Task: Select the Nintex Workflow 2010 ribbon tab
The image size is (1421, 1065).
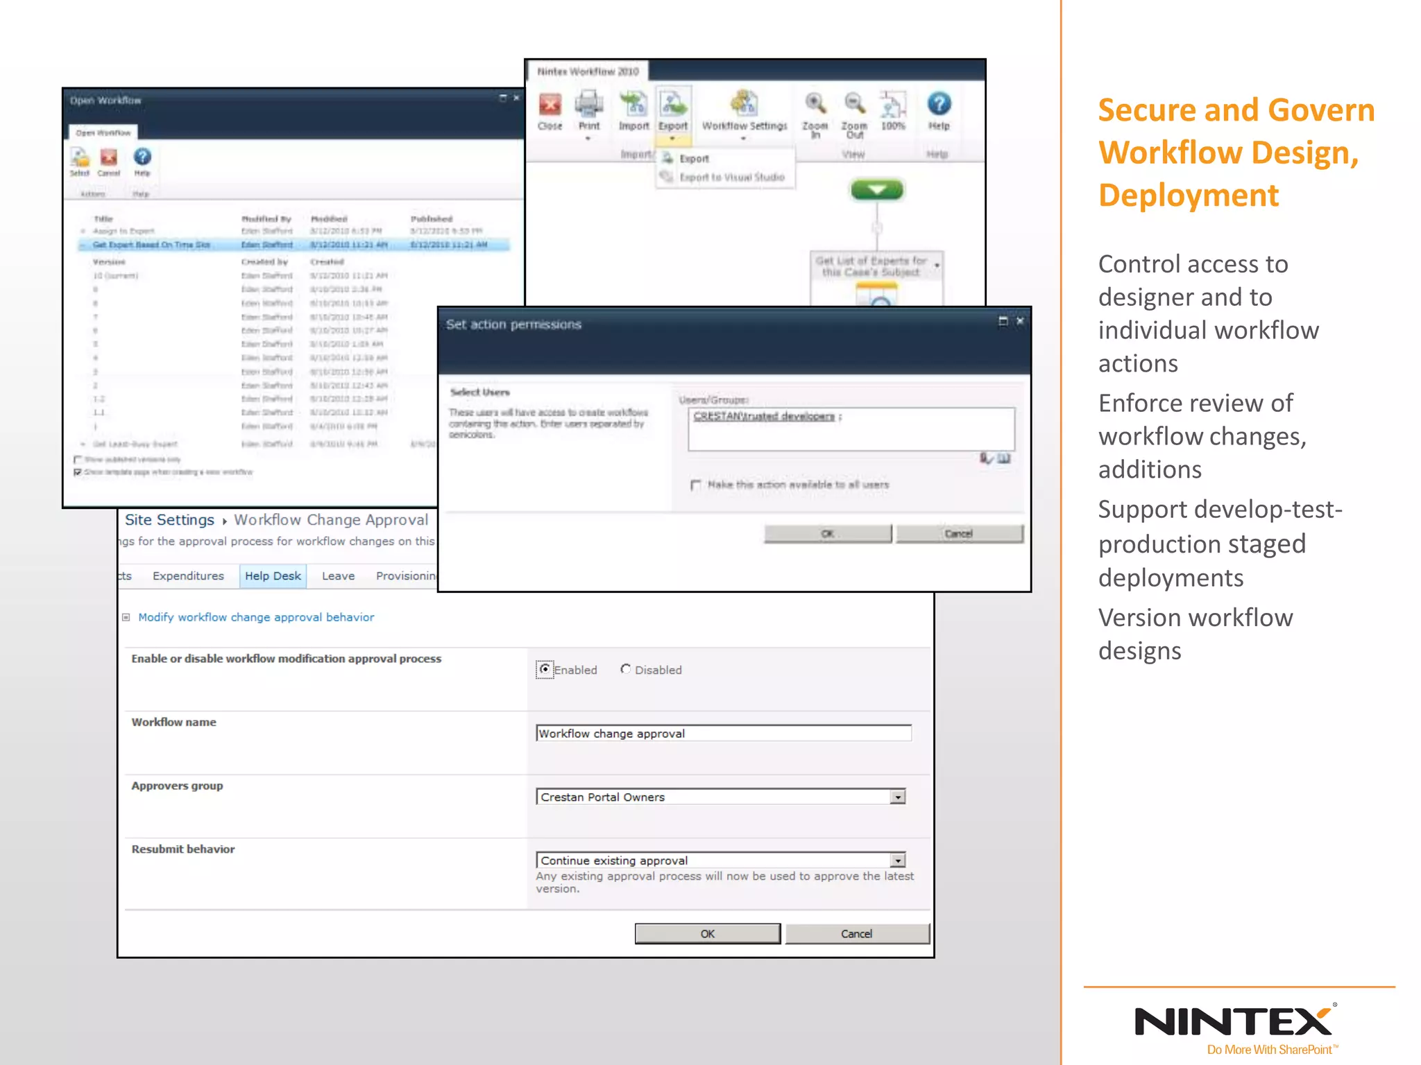Action: coord(588,71)
